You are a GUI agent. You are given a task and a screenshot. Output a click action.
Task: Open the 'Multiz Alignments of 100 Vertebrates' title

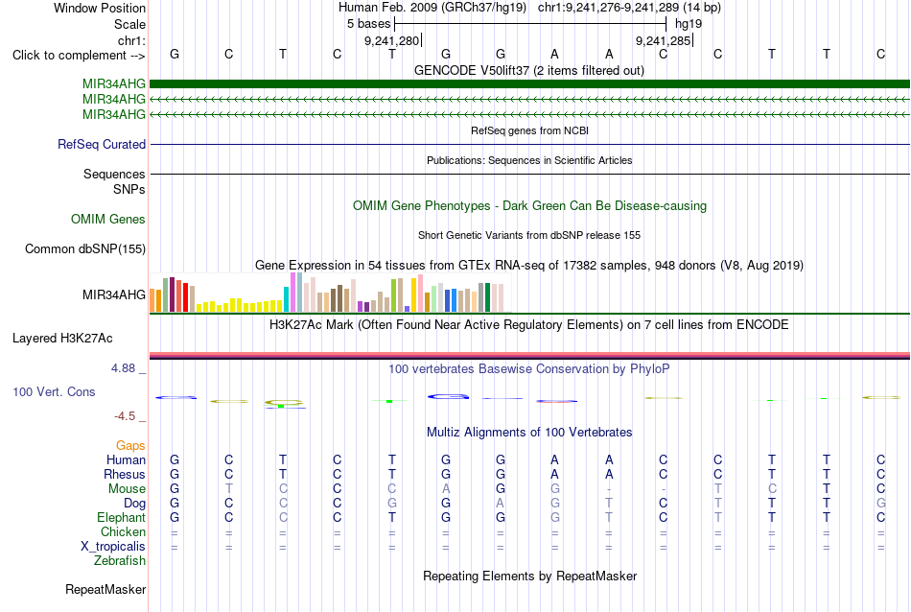pos(529,432)
